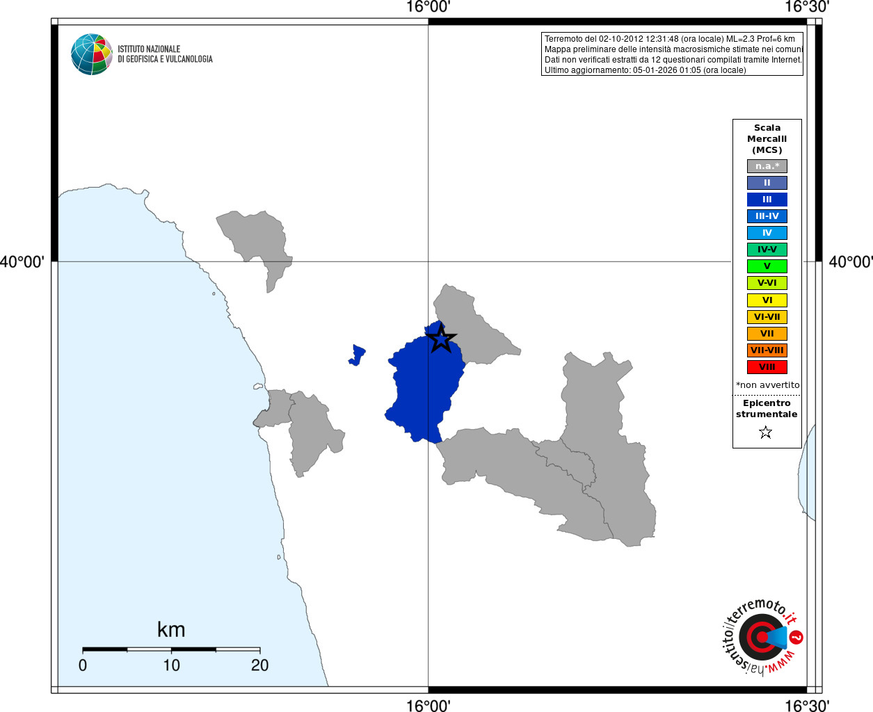The width and height of the screenshot is (873, 712).
Task: Select the VI yellow legend swatch
Action: (767, 300)
